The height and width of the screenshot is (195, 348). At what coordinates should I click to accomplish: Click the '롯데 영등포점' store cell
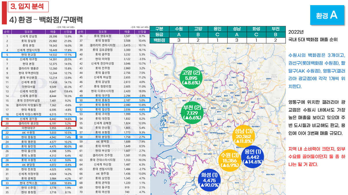coord(102,36)
